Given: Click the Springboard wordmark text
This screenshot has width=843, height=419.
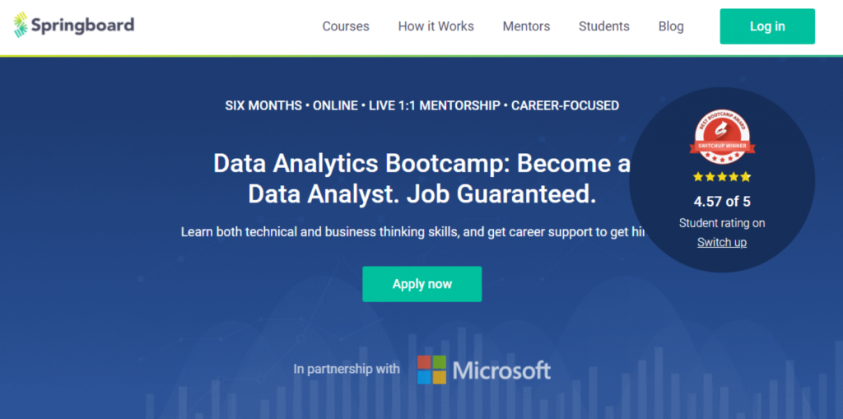Looking at the screenshot, I should coord(82,26).
